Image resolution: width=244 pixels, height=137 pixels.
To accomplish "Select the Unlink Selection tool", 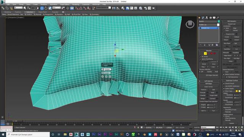I will (x=7, y=8).
